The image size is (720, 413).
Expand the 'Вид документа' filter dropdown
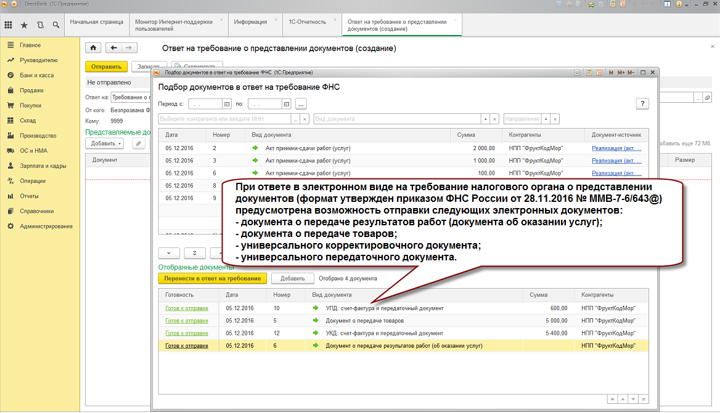(485, 119)
